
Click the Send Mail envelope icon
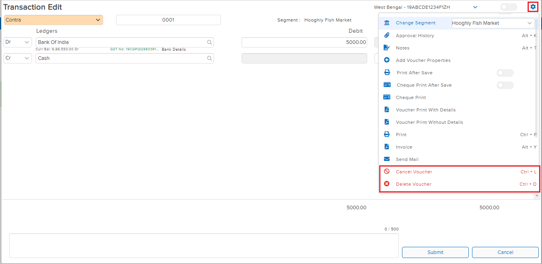point(387,159)
